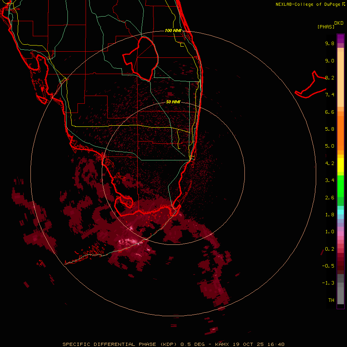Click the 50 NMI range ring label
The image size is (347, 347).
[173, 102]
